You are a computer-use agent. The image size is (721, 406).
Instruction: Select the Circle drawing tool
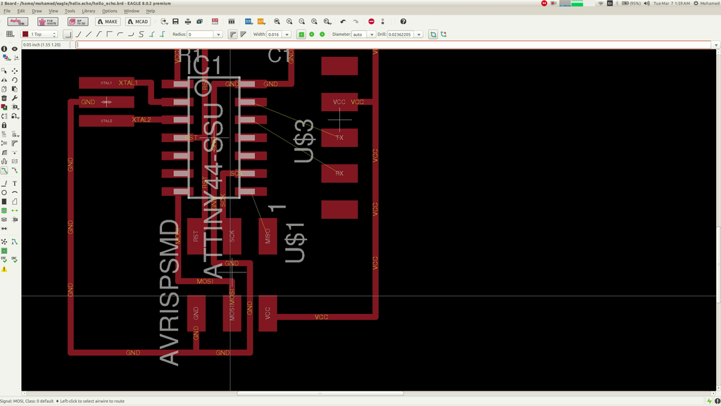point(4,192)
